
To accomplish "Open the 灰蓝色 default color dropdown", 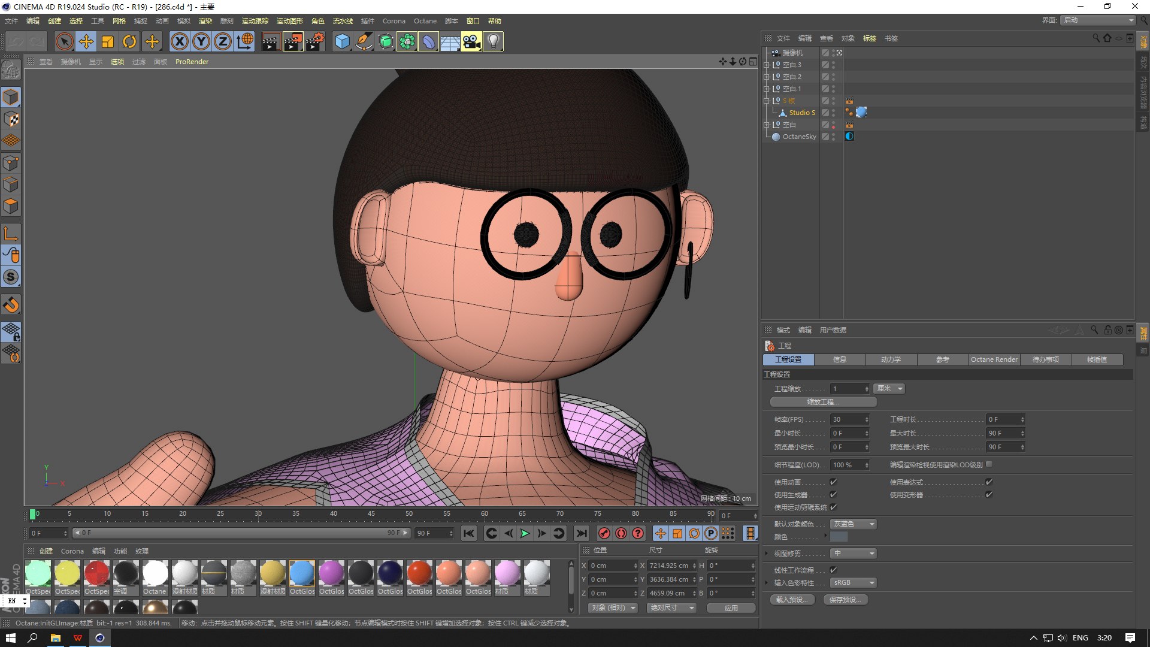I will tap(853, 524).
